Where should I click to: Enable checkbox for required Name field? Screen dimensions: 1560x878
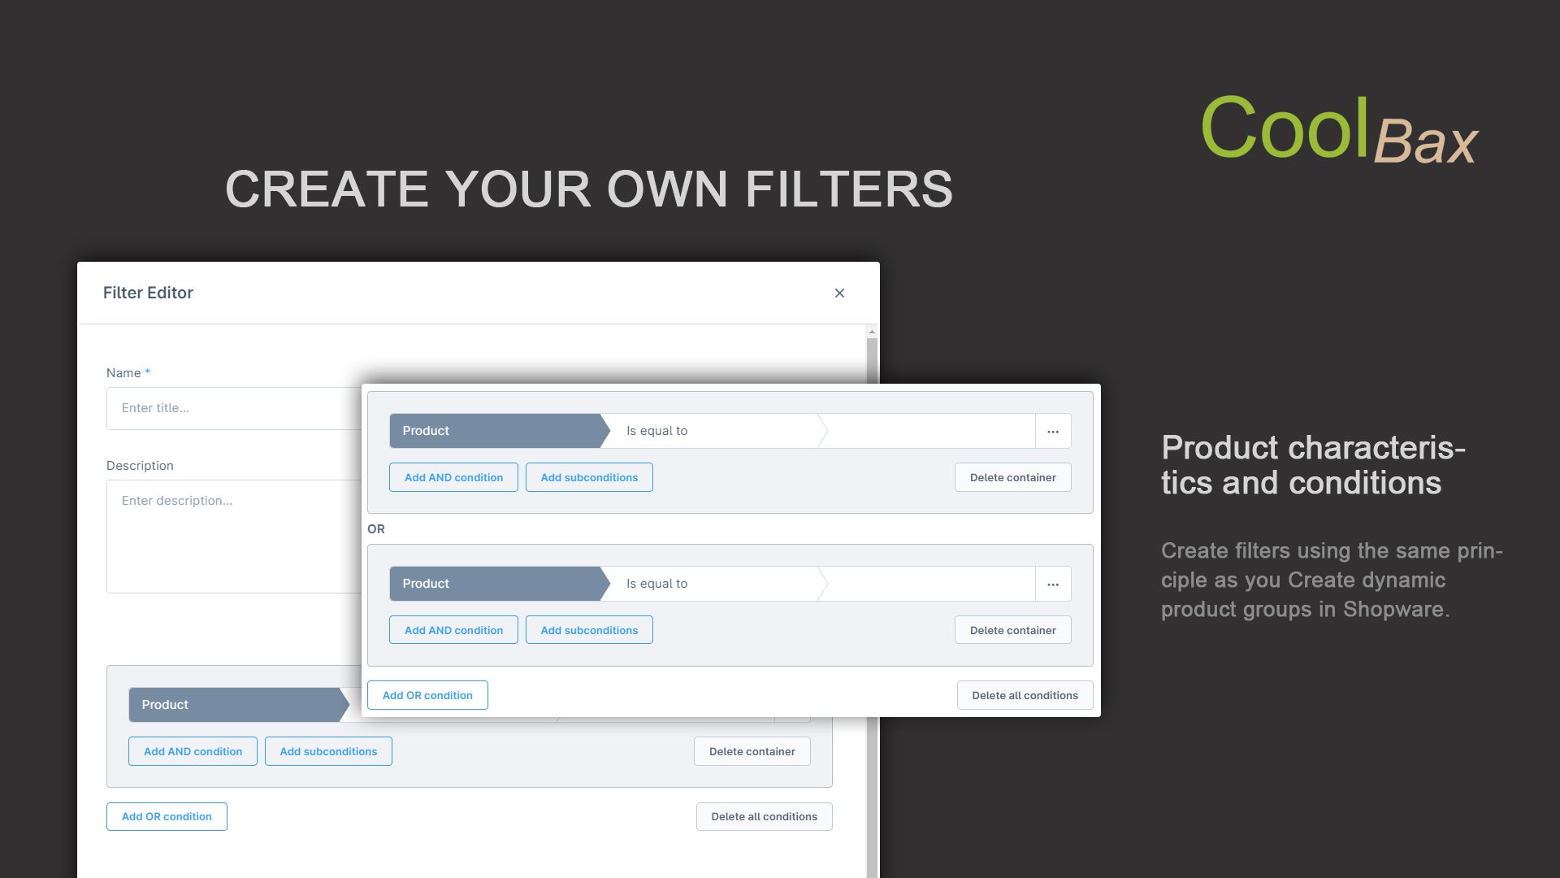point(148,372)
